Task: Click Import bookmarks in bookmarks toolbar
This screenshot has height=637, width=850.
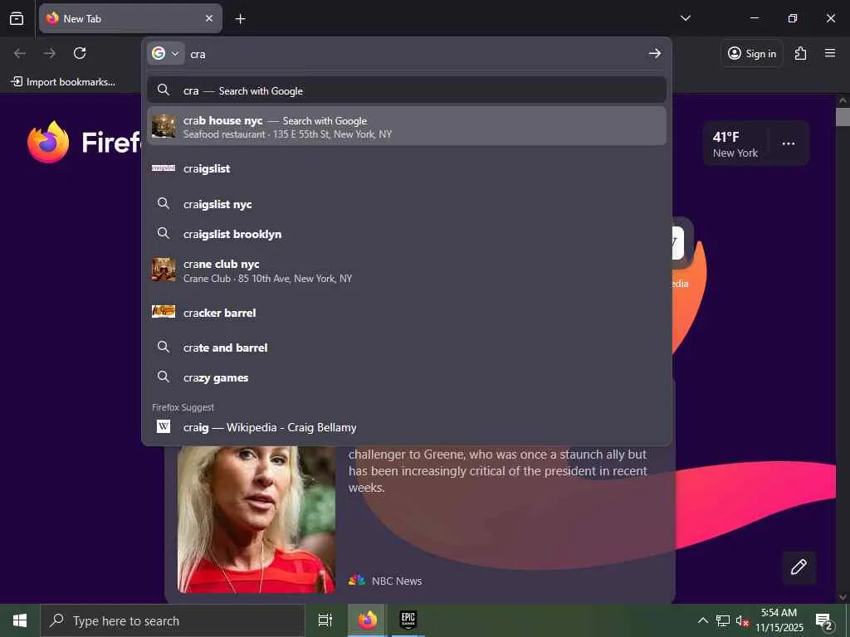Action: [63, 82]
